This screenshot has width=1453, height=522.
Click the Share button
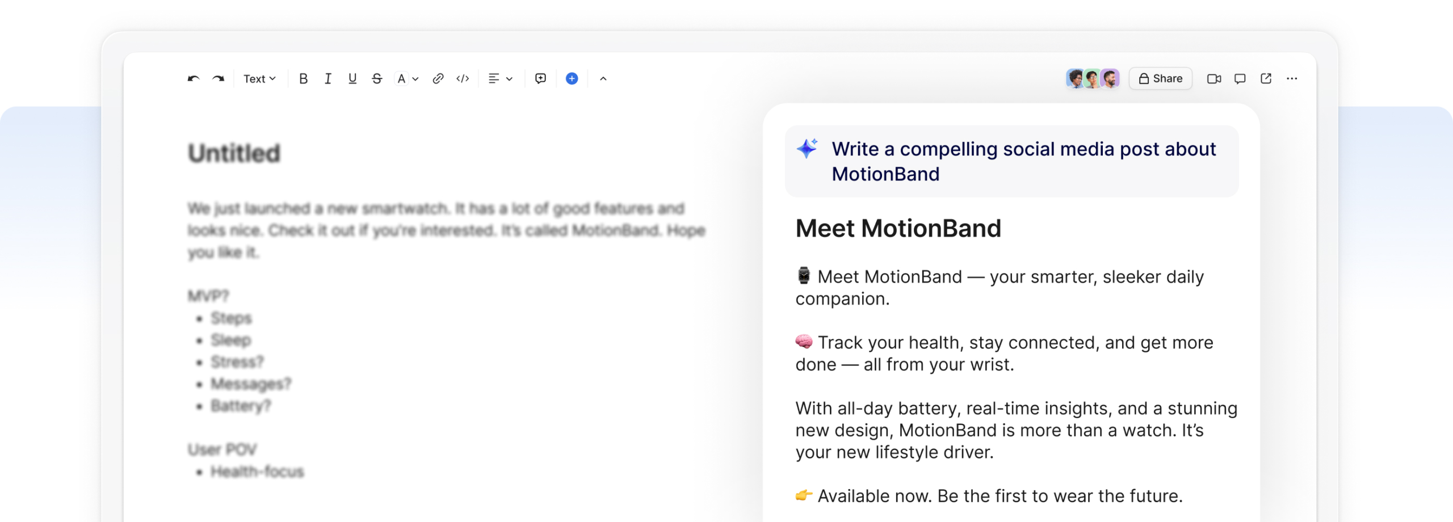pyautogui.click(x=1161, y=79)
